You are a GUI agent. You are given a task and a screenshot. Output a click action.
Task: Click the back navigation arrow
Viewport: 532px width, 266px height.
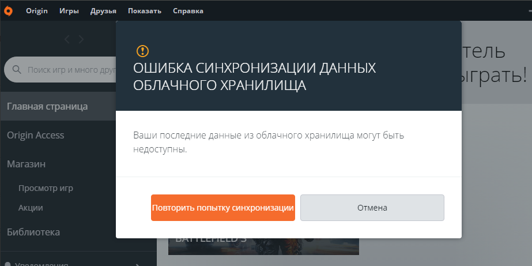coord(67,39)
